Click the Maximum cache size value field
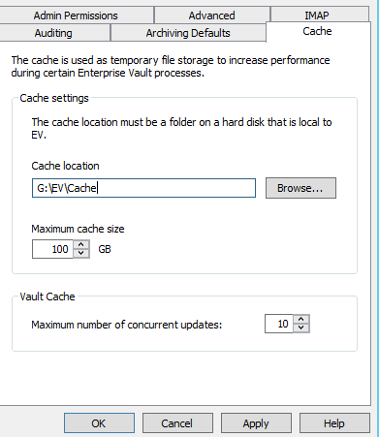 (x=52, y=249)
